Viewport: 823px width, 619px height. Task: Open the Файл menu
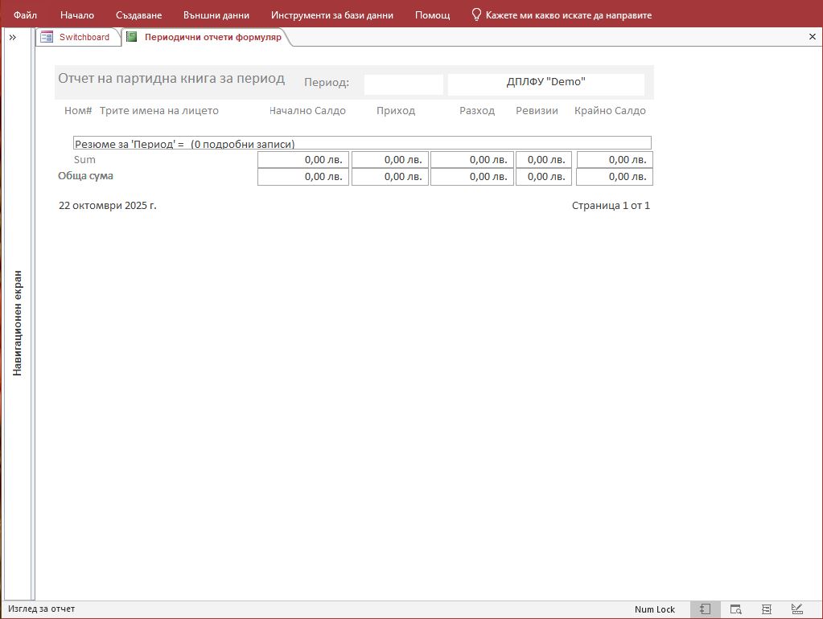(x=25, y=15)
